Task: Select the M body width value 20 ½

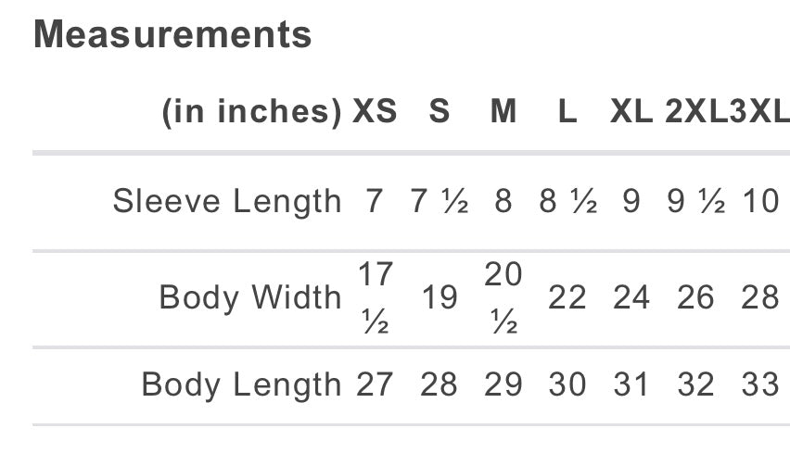Action: click(x=503, y=298)
